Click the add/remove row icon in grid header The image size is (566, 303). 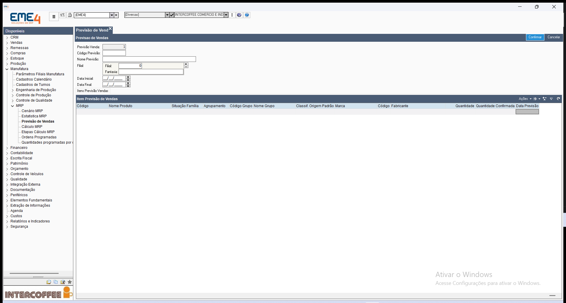(x=544, y=99)
